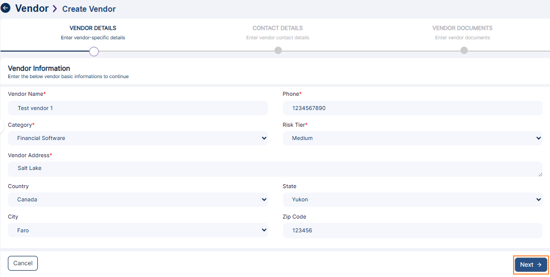Click the Zip Code input field
The height and width of the screenshot is (277, 550).
412,230
